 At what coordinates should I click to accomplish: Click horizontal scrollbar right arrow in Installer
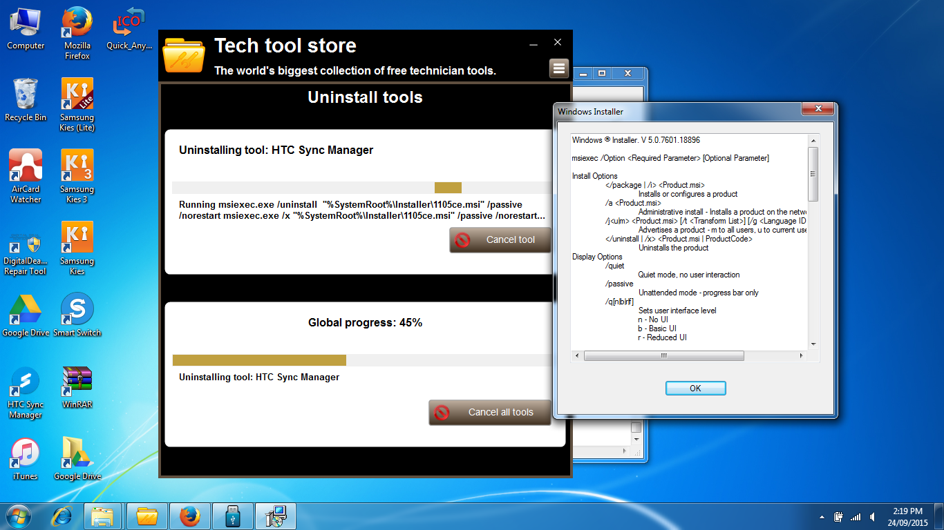pyautogui.click(x=802, y=355)
